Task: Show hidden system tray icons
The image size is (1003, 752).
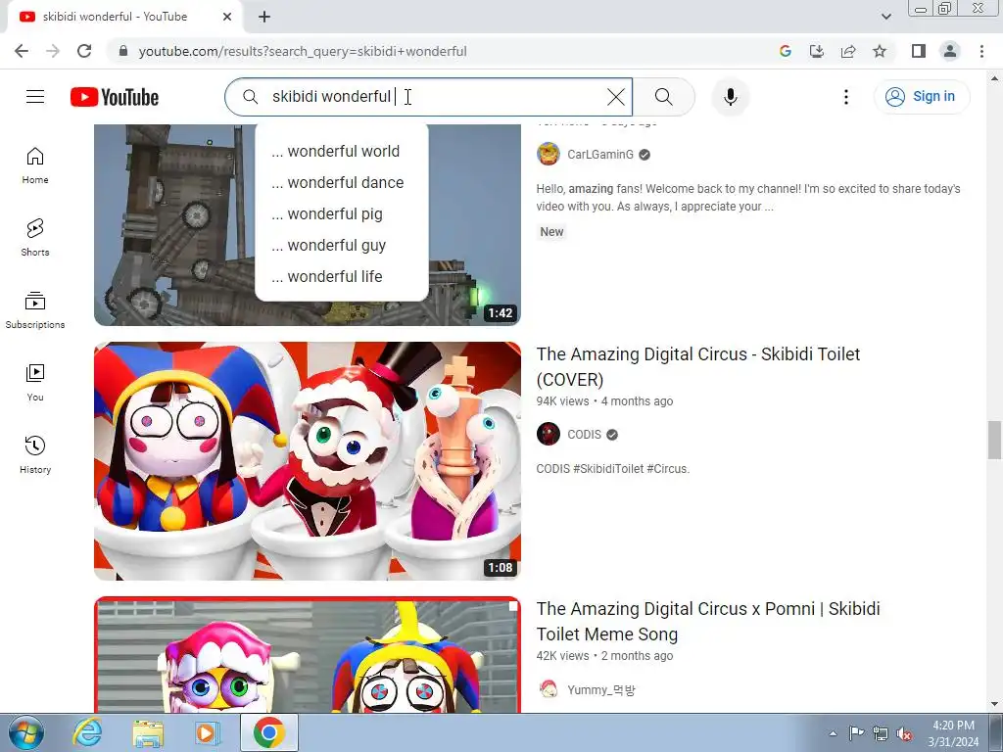Action: (833, 732)
